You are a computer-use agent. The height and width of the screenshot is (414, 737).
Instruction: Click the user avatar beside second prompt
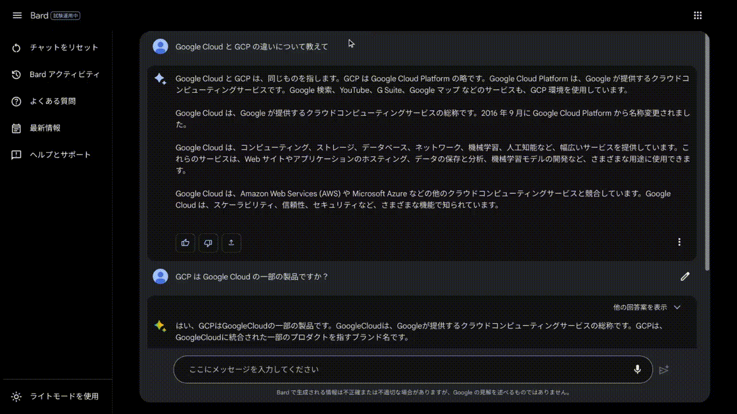click(160, 277)
